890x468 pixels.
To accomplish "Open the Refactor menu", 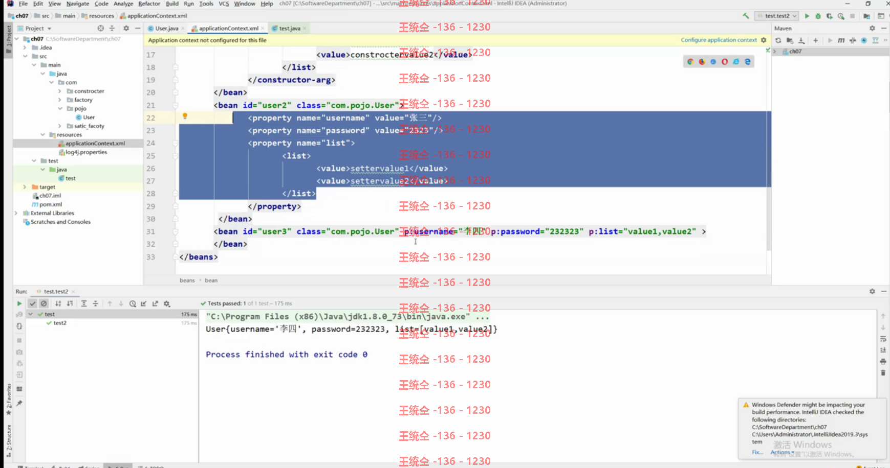I will [x=149, y=4].
